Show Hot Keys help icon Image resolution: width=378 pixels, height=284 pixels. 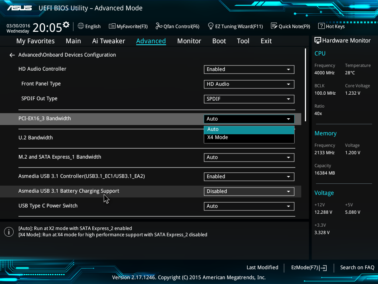pos(321,26)
